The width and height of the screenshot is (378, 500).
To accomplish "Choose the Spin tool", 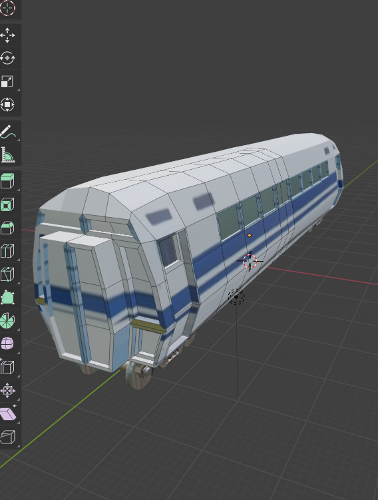I will coord(7,321).
